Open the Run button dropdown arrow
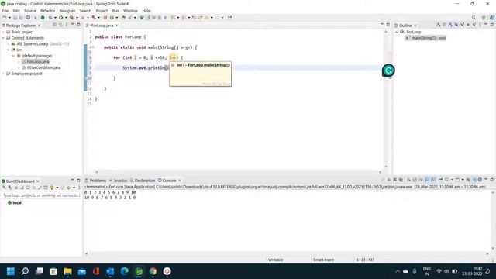This screenshot has height=279, width=496. coord(66,18)
